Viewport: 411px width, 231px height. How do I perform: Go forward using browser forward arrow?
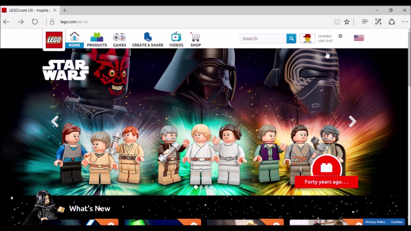pyautogui.click(x=21, y=22)
